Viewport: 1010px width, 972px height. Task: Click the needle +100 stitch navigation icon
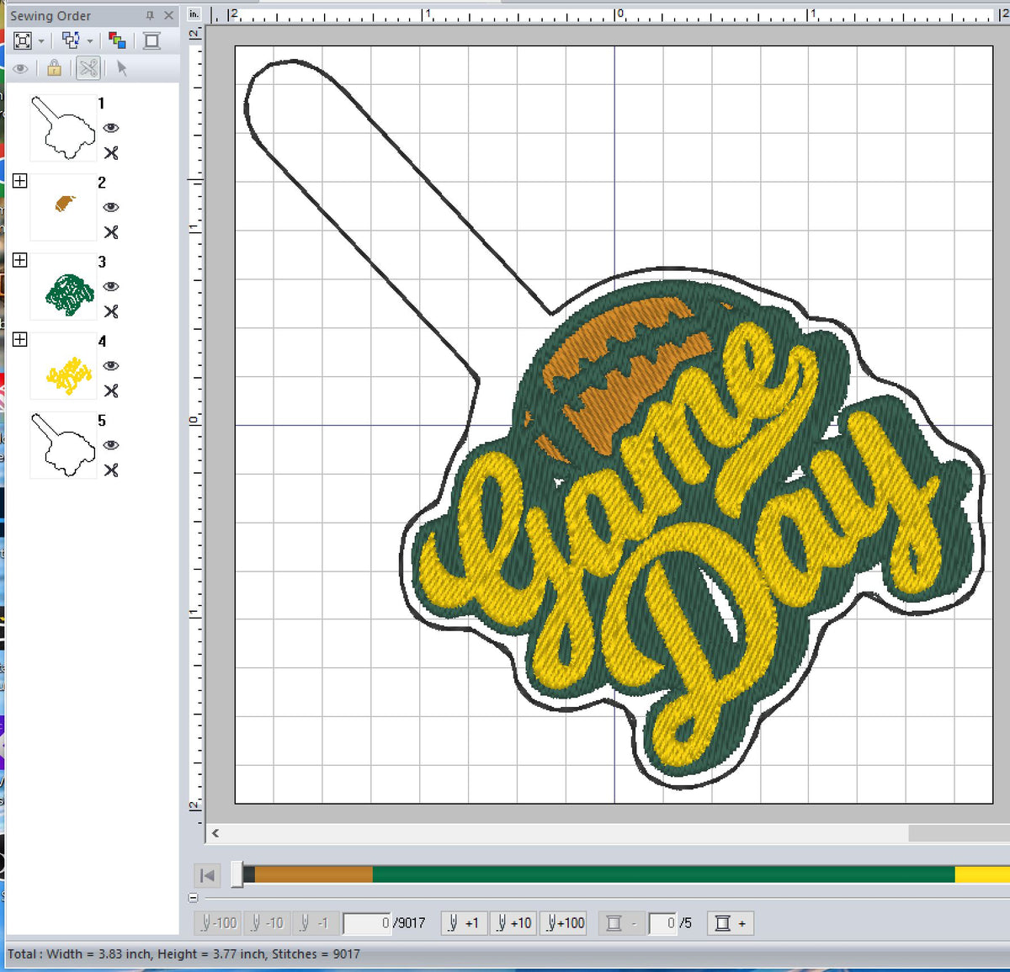(563, 923)
